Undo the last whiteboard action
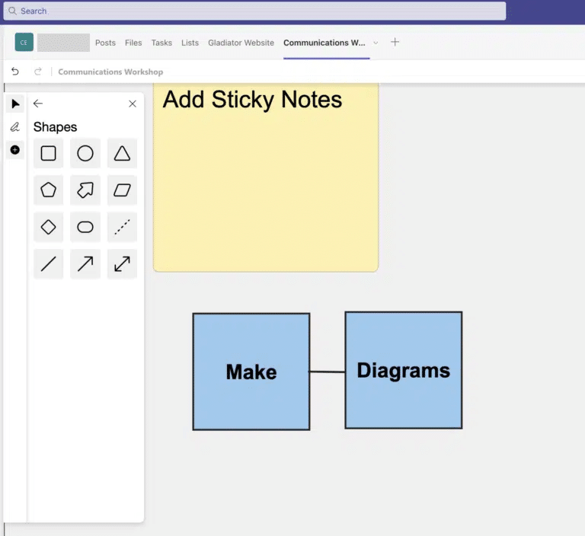The image size is (585, 536). (x=15, y=72)
